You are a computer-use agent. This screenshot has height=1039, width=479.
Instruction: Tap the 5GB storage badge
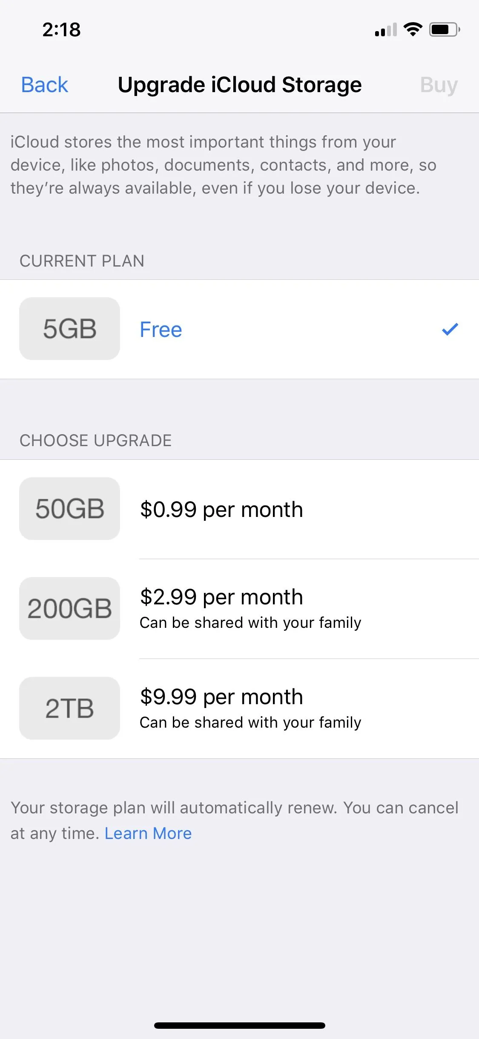pos(69,328)
